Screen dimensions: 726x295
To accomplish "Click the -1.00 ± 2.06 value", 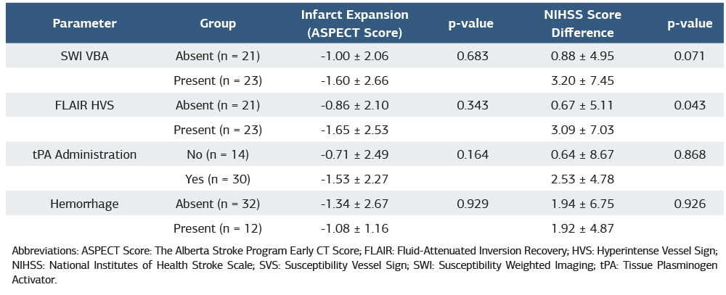I will click(x=355, y=56).
